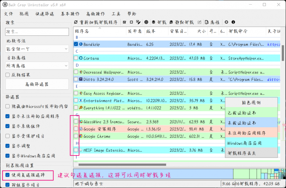Click the Bandizip https link
The width and height of the screenshot is (286, 188).
pyautogui.click(x=273, y=44)
